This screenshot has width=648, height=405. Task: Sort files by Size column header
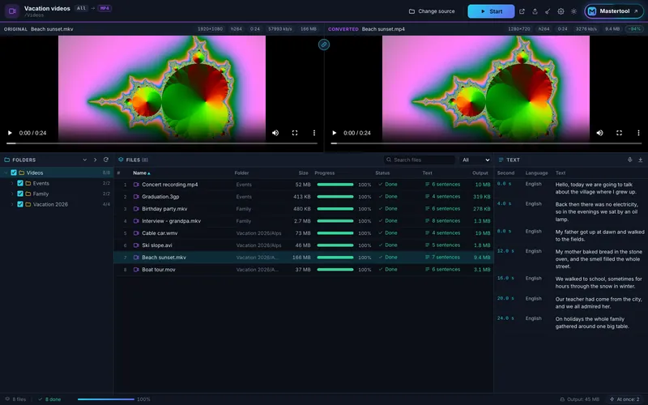303,173
